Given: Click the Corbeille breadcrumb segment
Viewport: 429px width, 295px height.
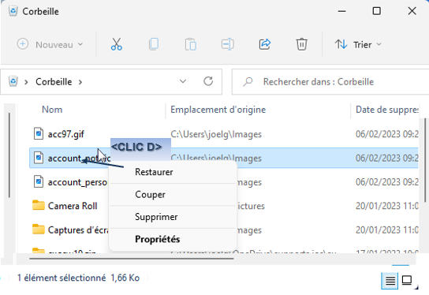Looking at the screenshot, I should (54, 81).
